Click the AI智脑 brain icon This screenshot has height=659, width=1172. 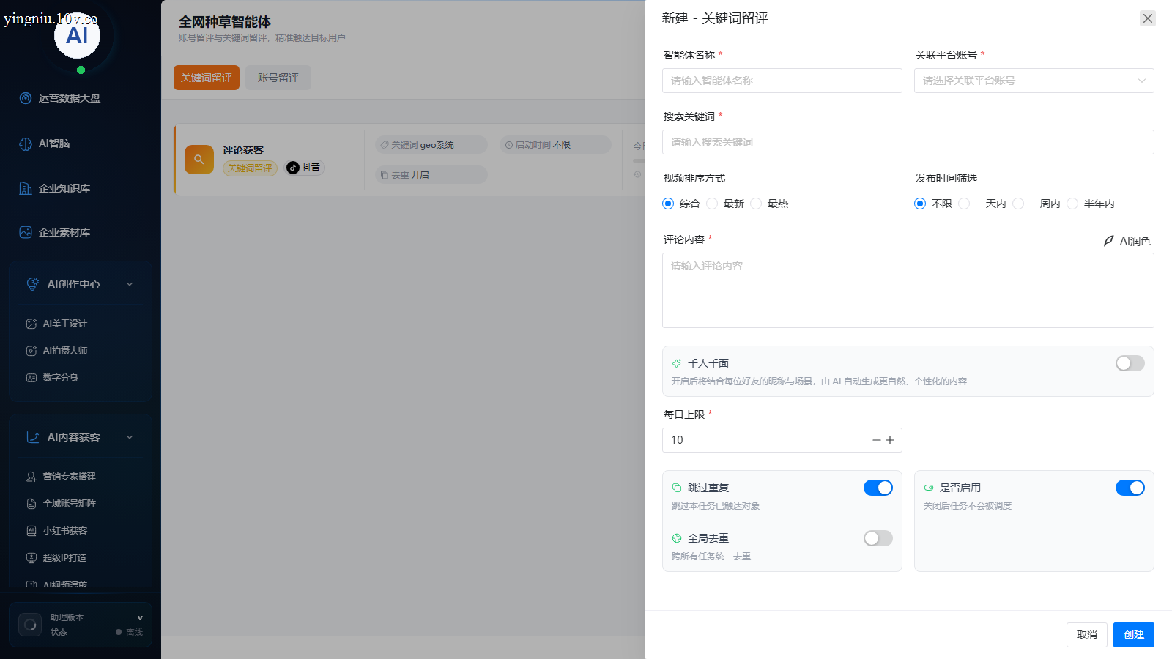click(x=26, y=144)
